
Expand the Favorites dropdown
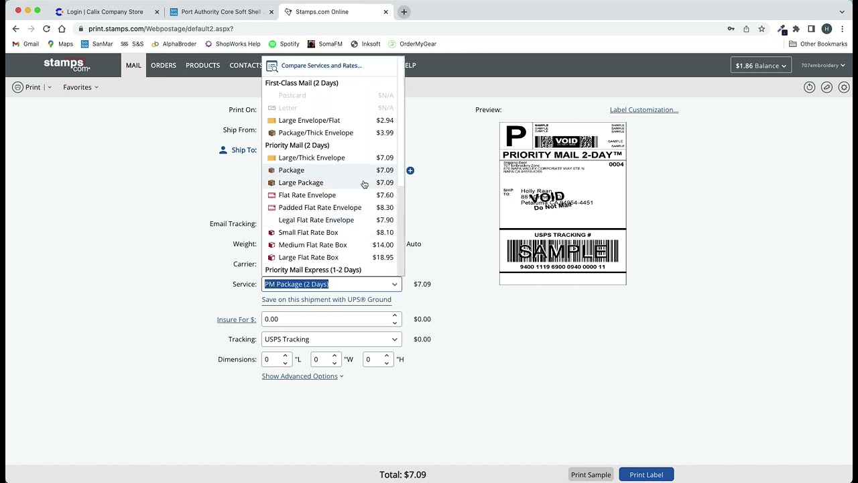(x=80, y=87)
